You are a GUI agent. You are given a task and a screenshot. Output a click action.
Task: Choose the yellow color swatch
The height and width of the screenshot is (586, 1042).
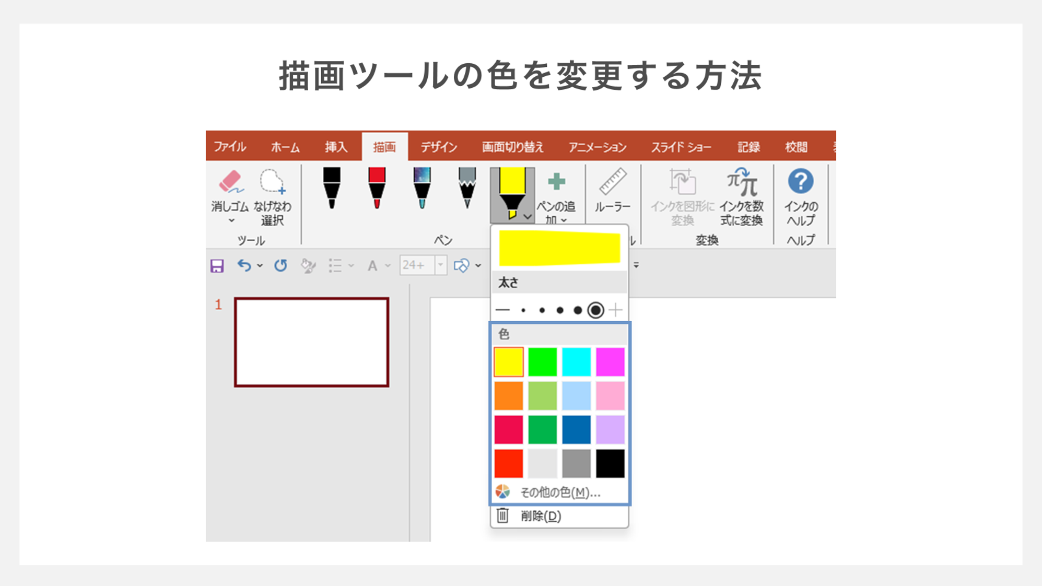click(509, 361)
